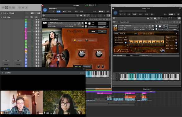Click Stacc (Cb) Kontakt virtual keyboard
This screenshot has height=117, width=182.
tap(149, 77)
